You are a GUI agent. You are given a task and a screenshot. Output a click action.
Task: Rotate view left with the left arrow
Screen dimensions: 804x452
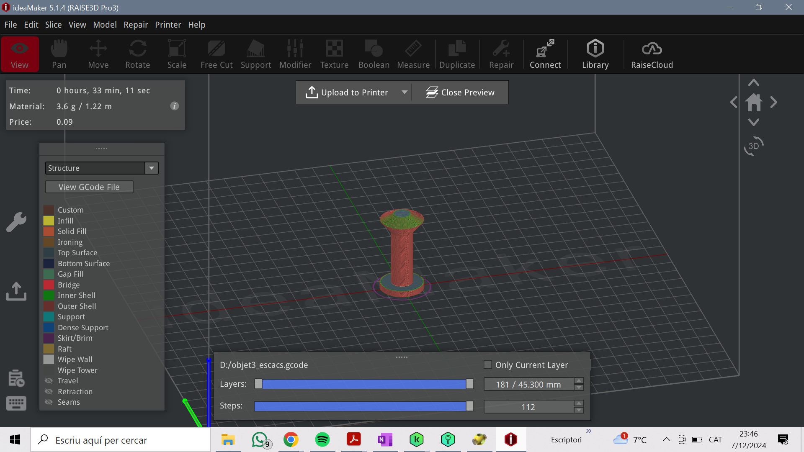point(734,102)
